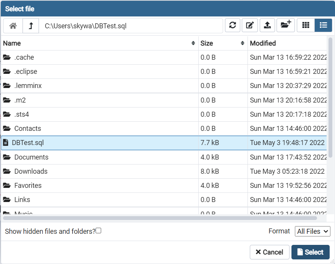Select the .cache folder row
335x264 pixels.
point(164,57)
